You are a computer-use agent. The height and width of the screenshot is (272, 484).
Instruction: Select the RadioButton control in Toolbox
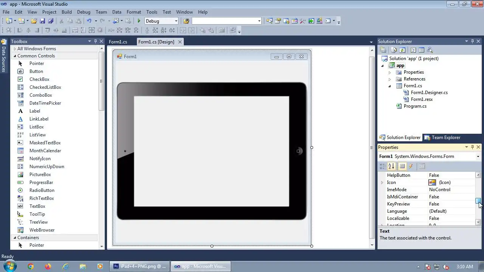(42, 190)
